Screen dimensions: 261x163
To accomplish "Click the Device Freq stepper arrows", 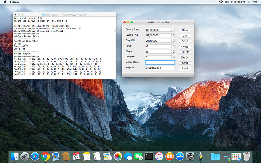I will pos(173,30).
